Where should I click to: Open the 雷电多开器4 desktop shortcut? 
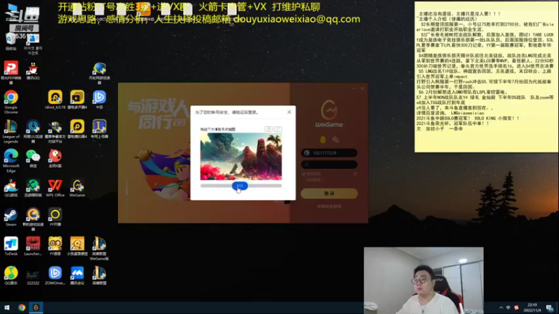[78, 100]
